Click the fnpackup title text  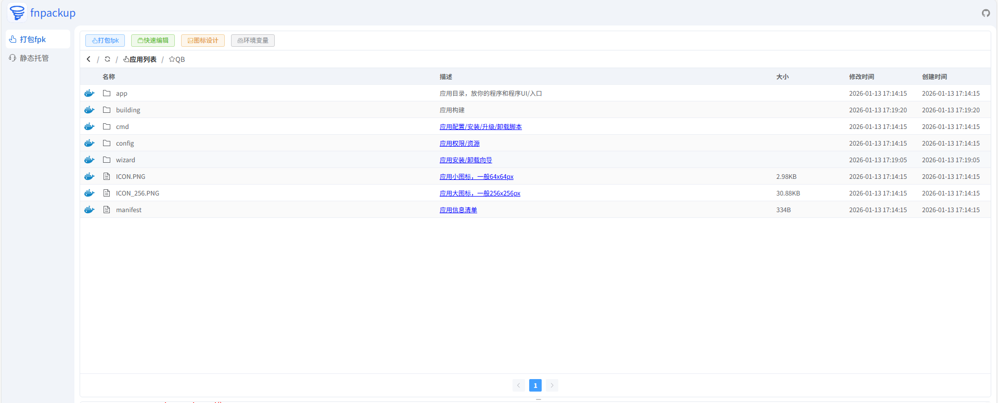click(x=53, y=13)
